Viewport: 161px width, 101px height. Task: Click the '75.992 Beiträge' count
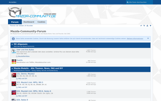[x=91, y=52]
